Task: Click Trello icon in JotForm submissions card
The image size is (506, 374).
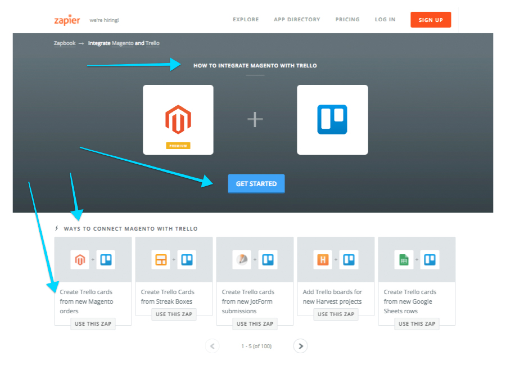Action: click(x=268, y=260)
